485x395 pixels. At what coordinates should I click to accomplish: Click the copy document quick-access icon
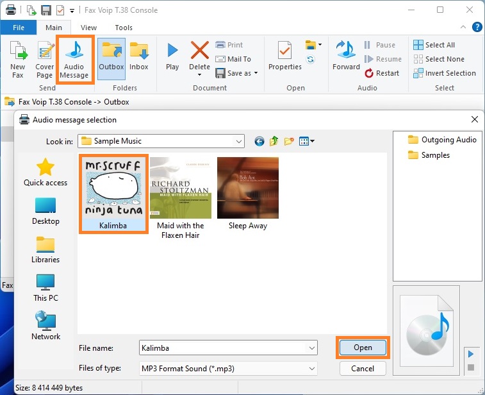(31, 10)
